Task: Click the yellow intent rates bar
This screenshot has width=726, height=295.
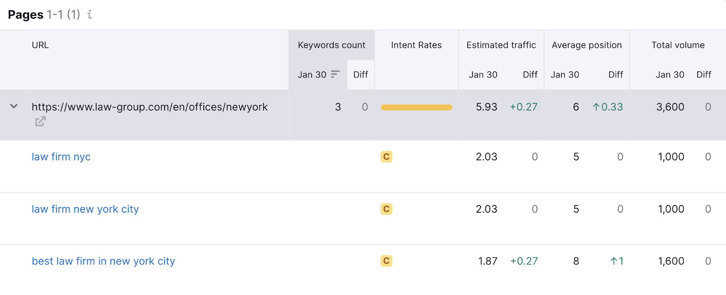Action: pos(416,107)
